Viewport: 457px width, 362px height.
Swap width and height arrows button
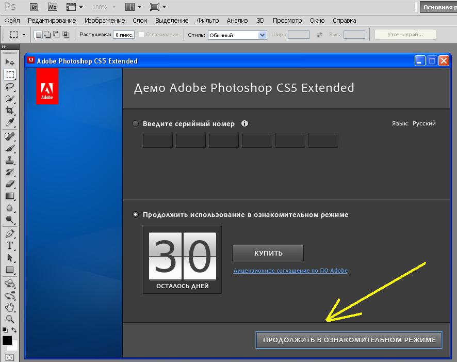[x=319, y=35]
